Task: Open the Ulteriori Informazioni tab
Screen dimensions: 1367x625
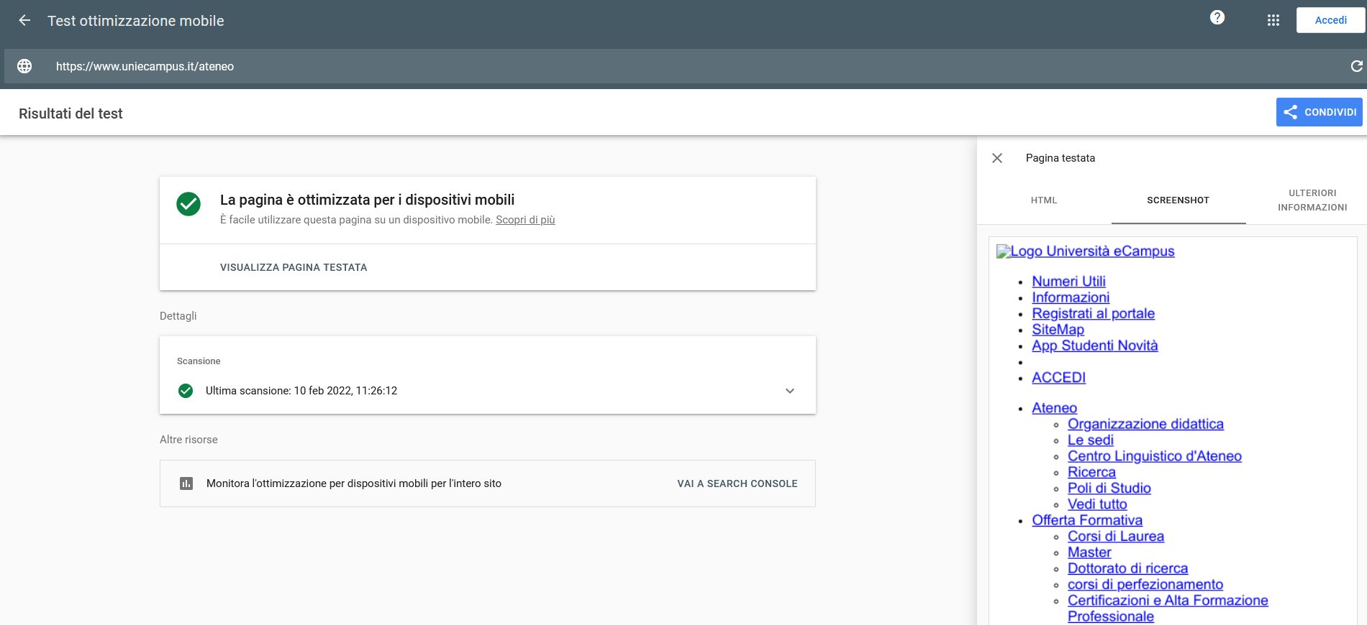Action: [1312, 200]
